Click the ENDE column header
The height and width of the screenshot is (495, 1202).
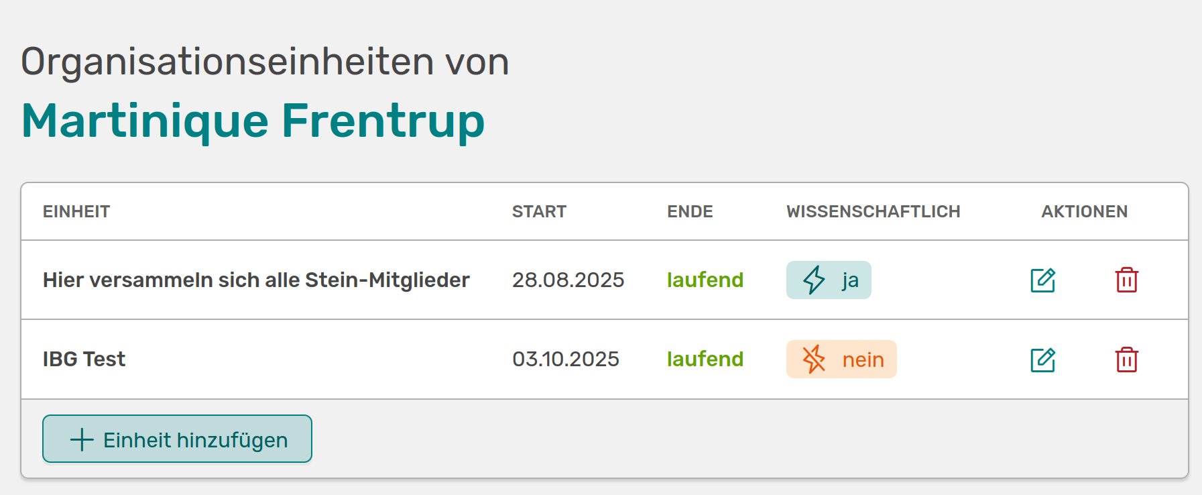pos(690,212)
